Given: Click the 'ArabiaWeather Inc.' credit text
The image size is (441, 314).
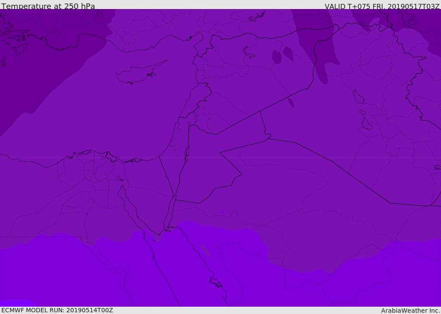Looking at the screenshot, I should (410, 311).
